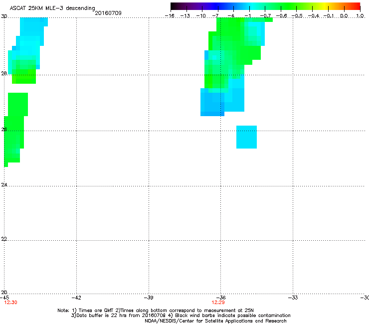Click the NOAA/NESDIS credit line

tap(215, 321)
